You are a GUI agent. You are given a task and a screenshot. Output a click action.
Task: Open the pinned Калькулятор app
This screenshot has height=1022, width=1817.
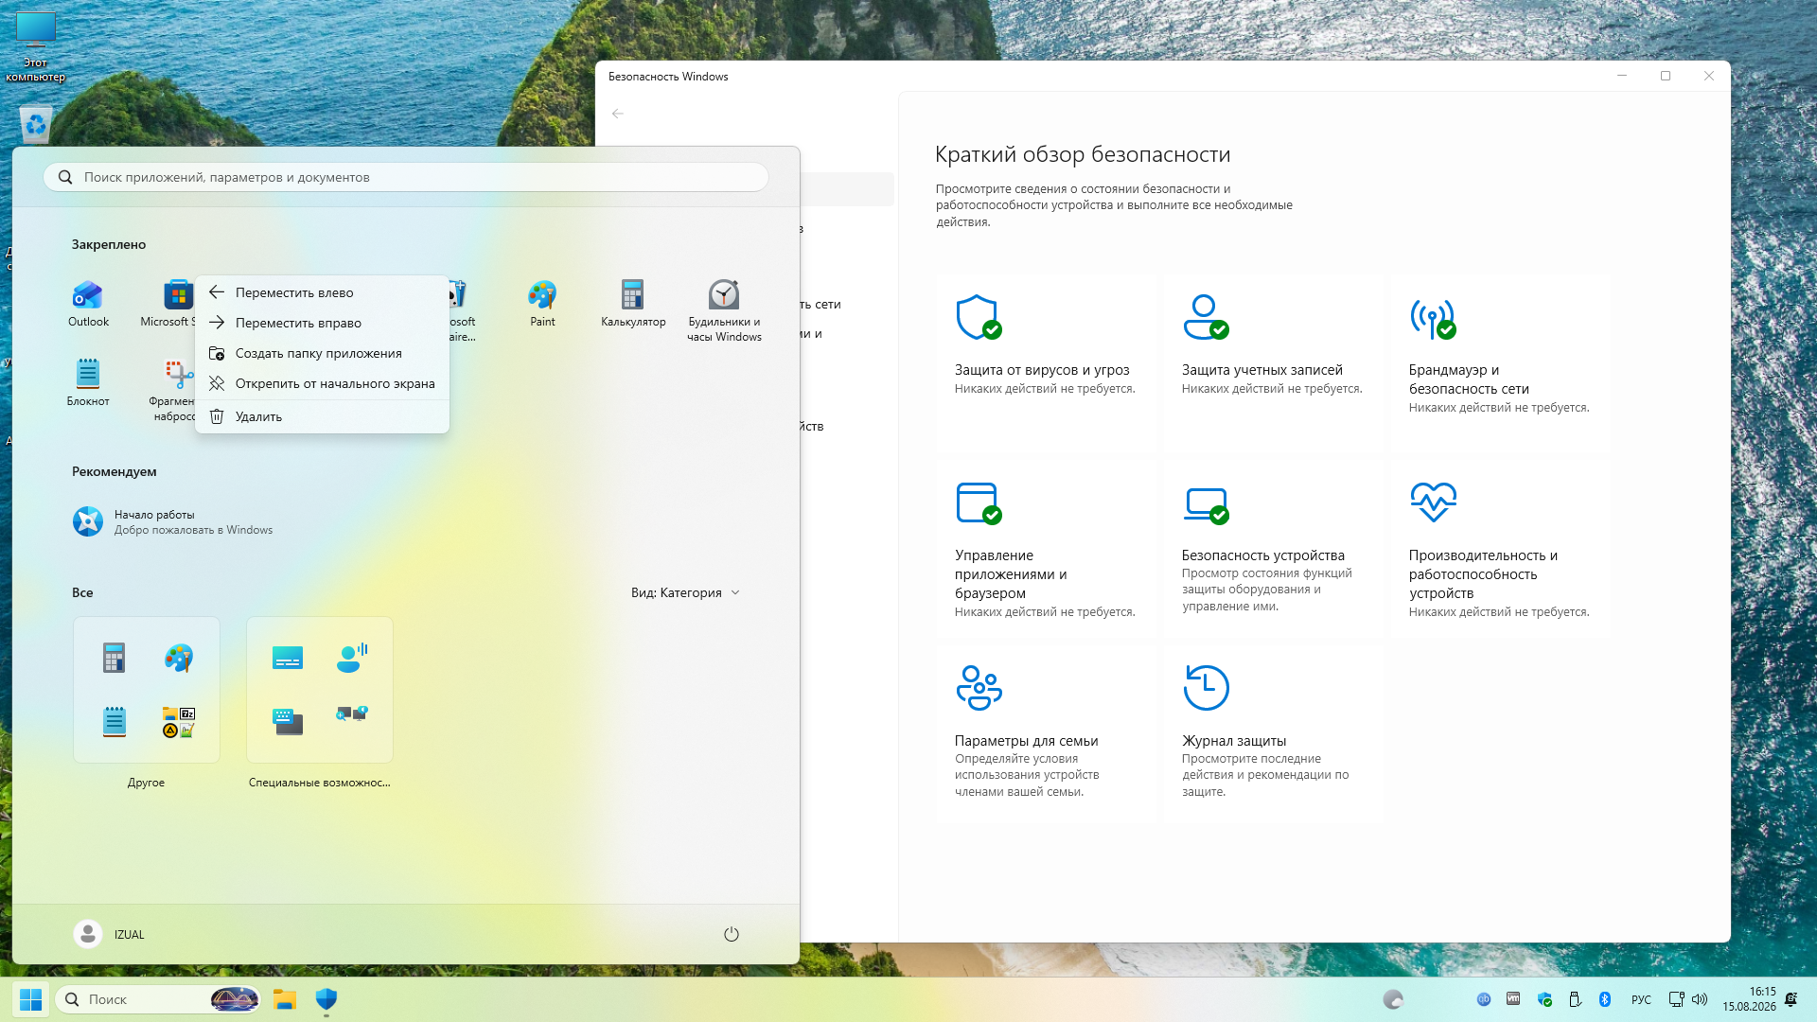pos(633,304)
